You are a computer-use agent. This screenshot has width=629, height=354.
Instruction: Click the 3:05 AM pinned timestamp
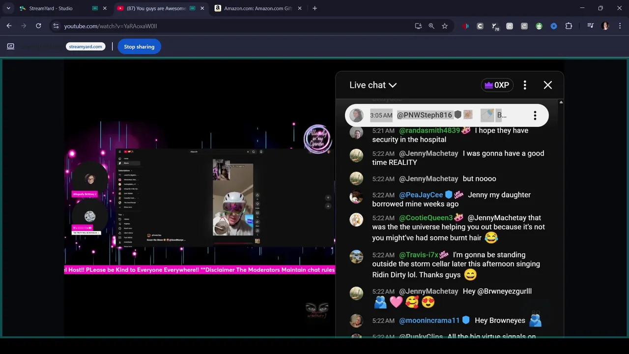(x=381, y=115)
